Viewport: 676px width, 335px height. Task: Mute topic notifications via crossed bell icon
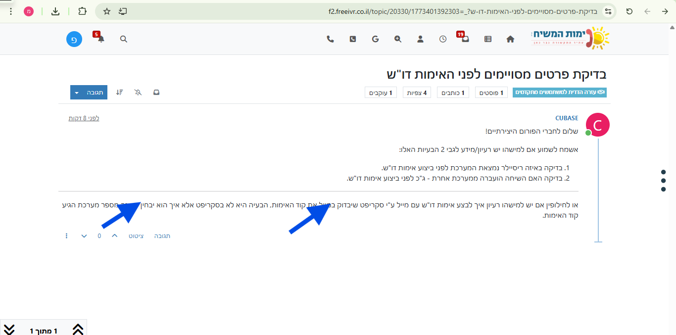click(138, 92)
